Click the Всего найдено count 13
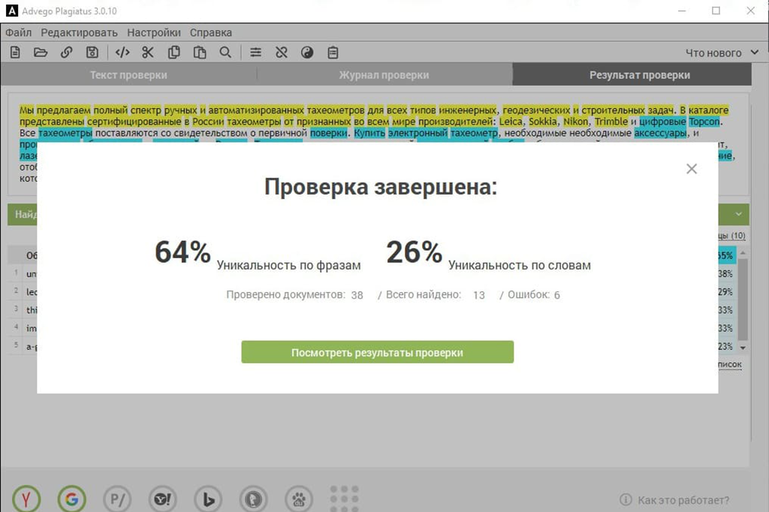The height and width of the screenshot is (512, 769). pyautogui.click(x=479, y=295)
